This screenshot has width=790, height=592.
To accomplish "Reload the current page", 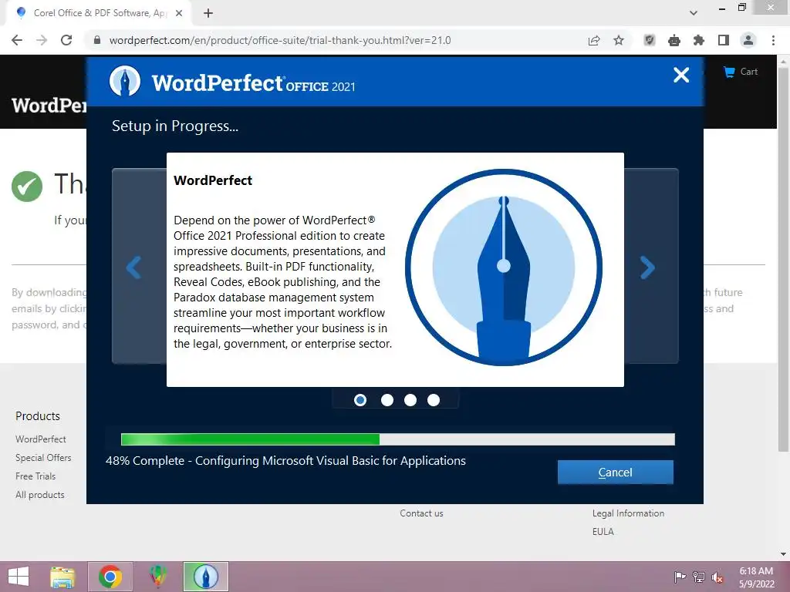I will pyautogui.click(x=66, y=40).
